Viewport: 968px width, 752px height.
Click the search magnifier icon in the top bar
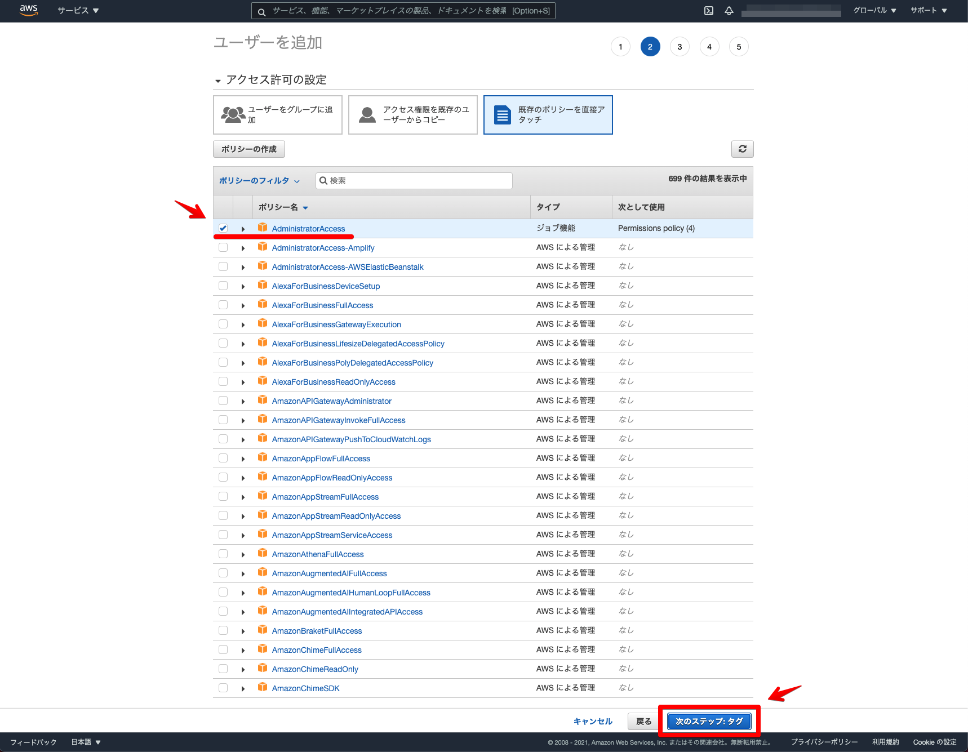point(261,11)
